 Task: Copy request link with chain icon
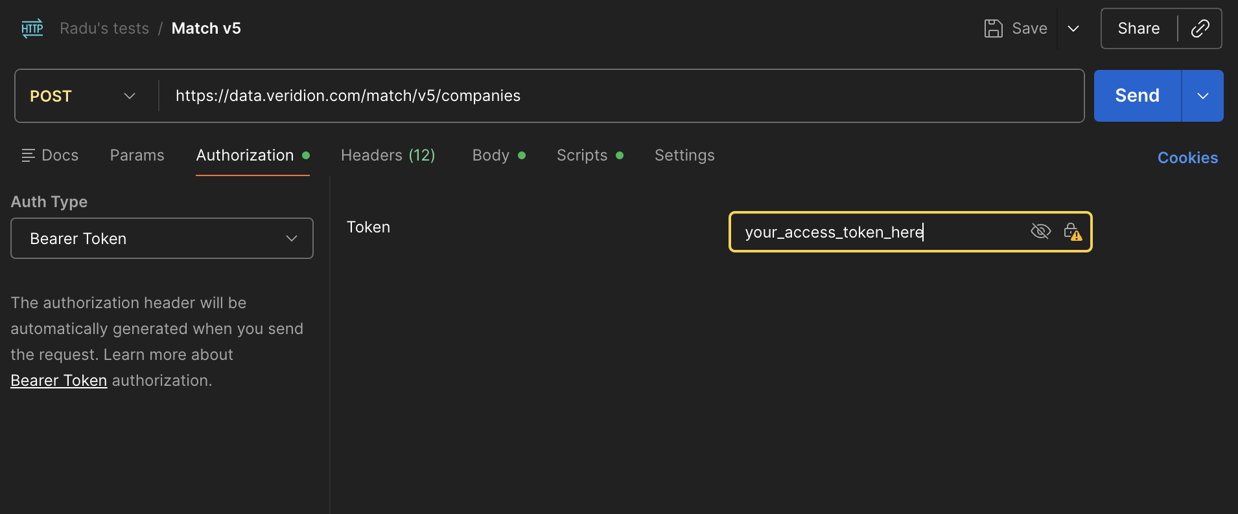pyautogui.click(x=1200, y=28)
